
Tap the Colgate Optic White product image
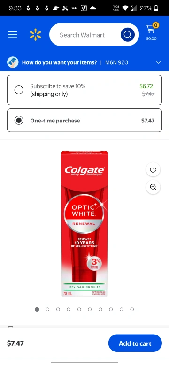[84, 223]
